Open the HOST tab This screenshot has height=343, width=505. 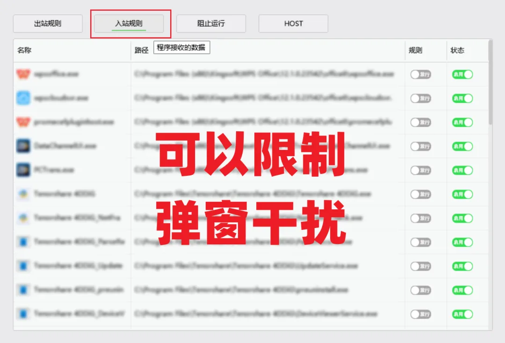click(293, 23)
